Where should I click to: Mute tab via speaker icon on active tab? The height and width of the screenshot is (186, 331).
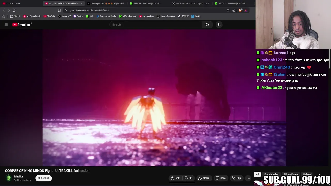click(50, 3)
